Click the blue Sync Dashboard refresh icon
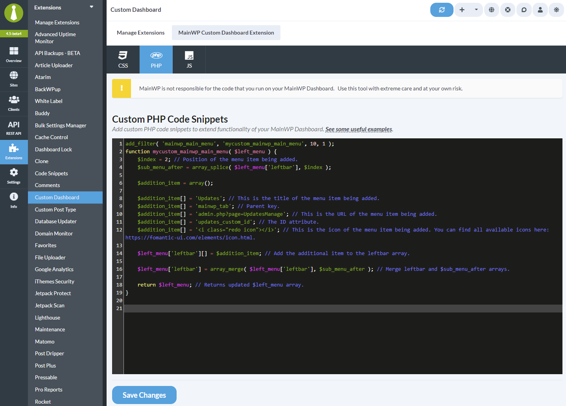566x406 pixels. pos(441,9)
